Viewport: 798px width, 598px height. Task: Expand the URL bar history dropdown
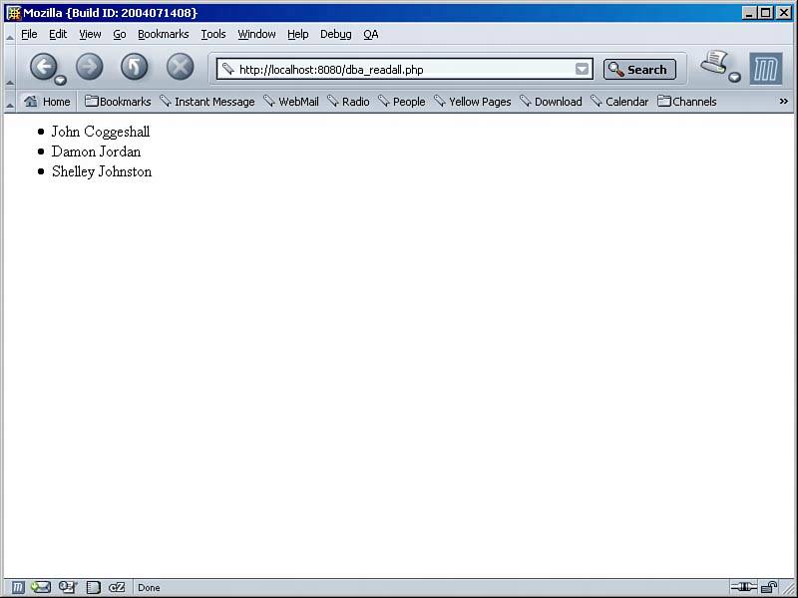[x=582, y=70]
